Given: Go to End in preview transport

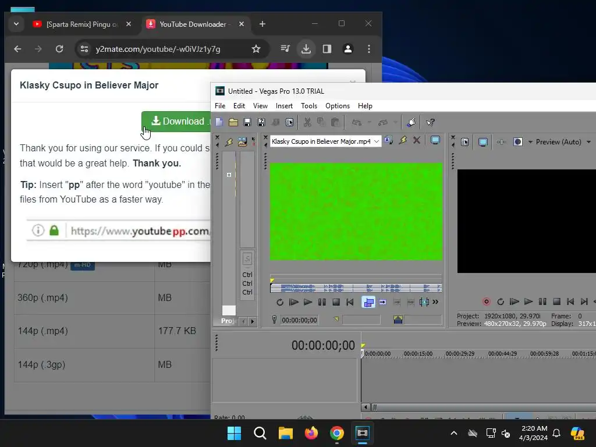Looking at the screenshot, I should (584, 301).
